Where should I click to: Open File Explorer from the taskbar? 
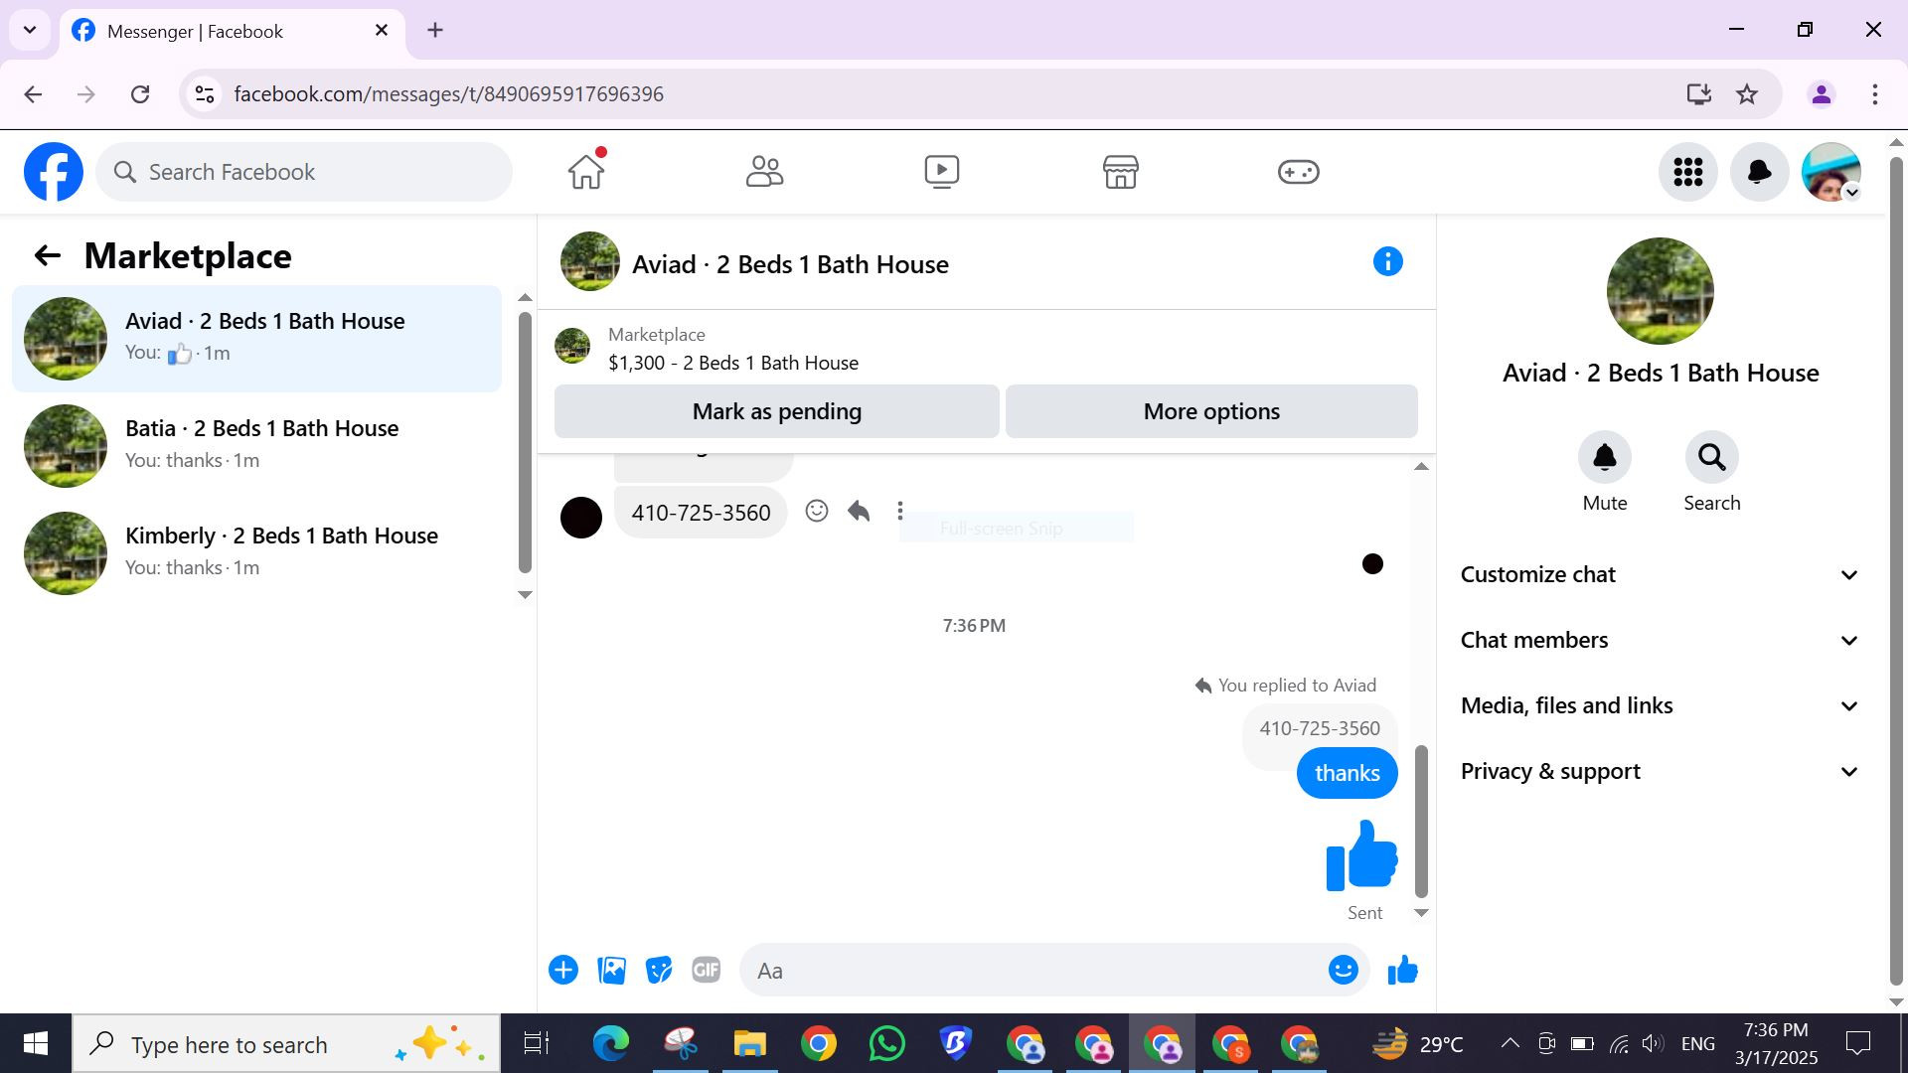749,1044
